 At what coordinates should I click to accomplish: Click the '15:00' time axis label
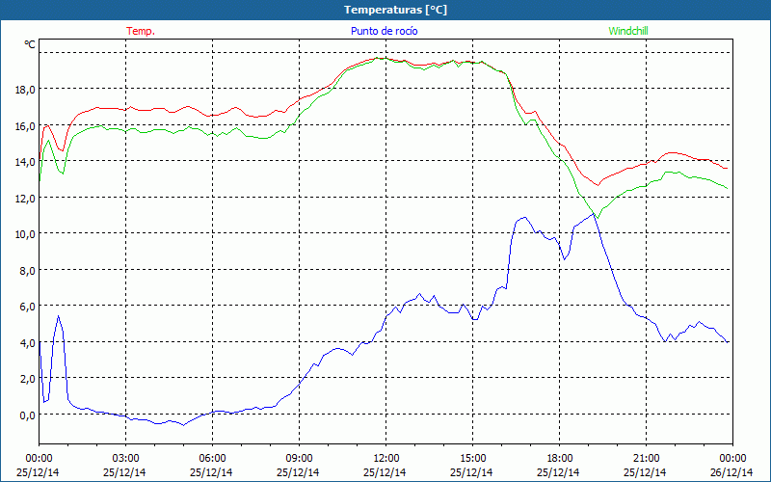click(472, 459)
